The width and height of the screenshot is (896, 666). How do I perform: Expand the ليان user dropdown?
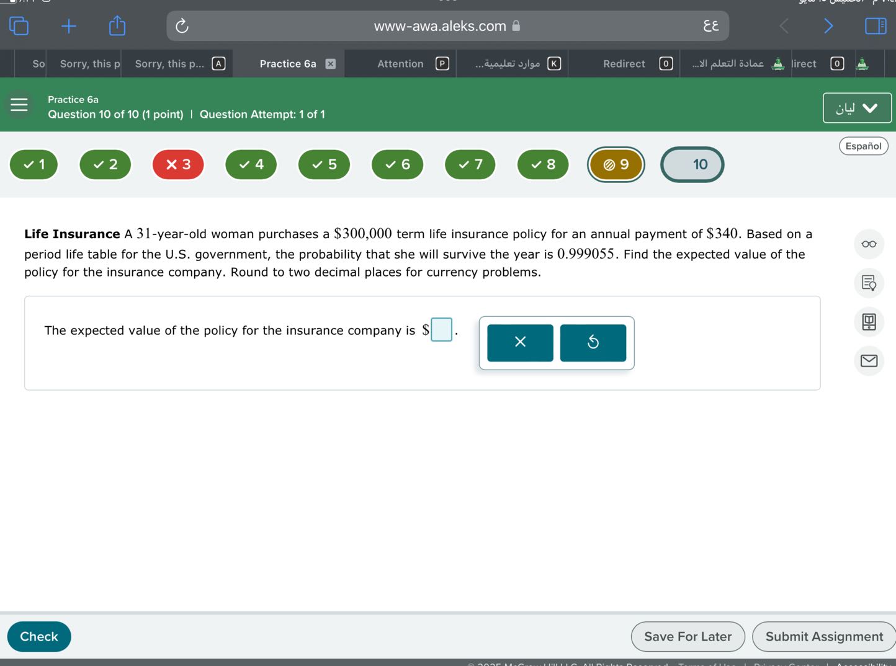[x=857, y=108]
